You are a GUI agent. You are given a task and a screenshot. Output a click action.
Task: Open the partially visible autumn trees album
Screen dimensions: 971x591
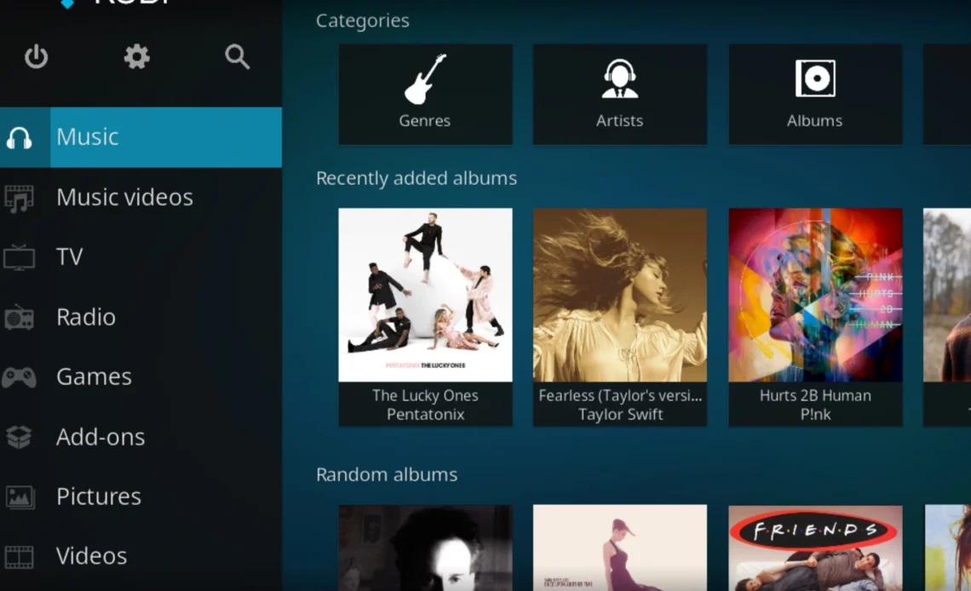click(947, 295)
